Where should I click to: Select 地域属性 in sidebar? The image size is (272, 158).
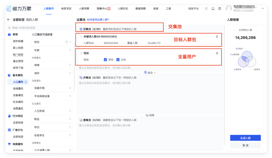pos(18,89)
